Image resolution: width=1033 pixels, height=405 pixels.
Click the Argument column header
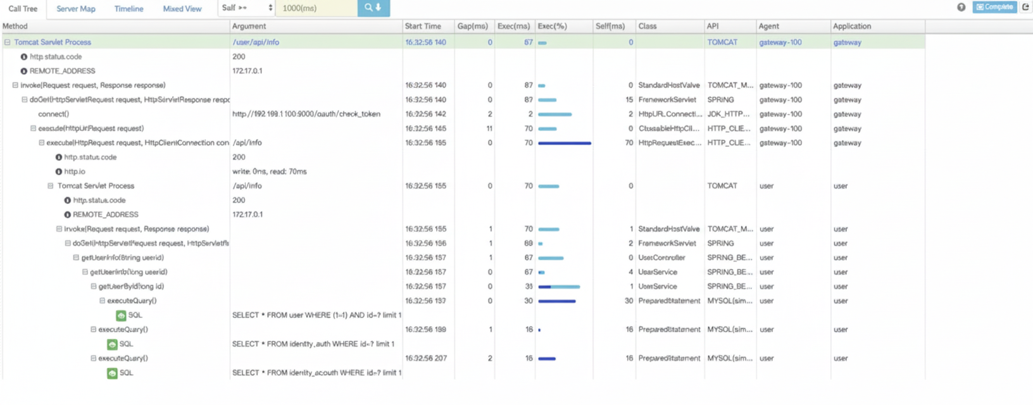[x=249, y=26]
